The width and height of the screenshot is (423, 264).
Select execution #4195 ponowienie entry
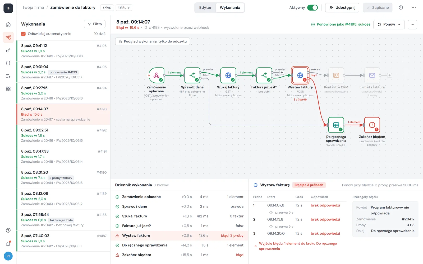63,72
